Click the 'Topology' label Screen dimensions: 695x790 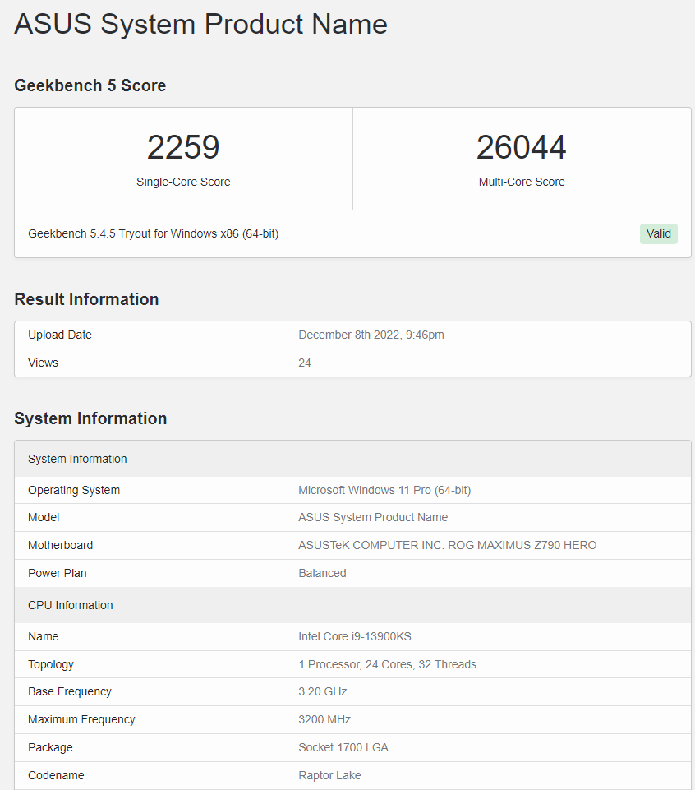(51, 664)
